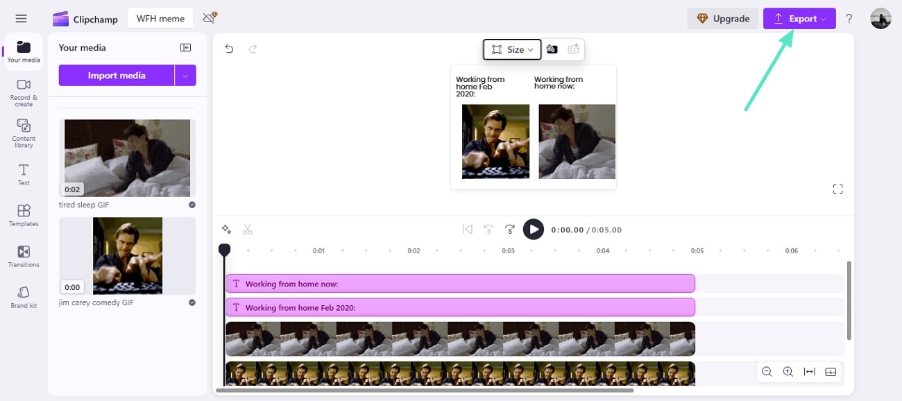Click the checkmark beside tired sleep GIF

(192, 205)
